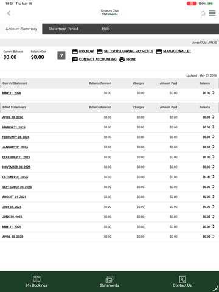219x292 pixels.
Task: Expand FEBRUARY 28, 2026 row chevron
Action: 214,137
